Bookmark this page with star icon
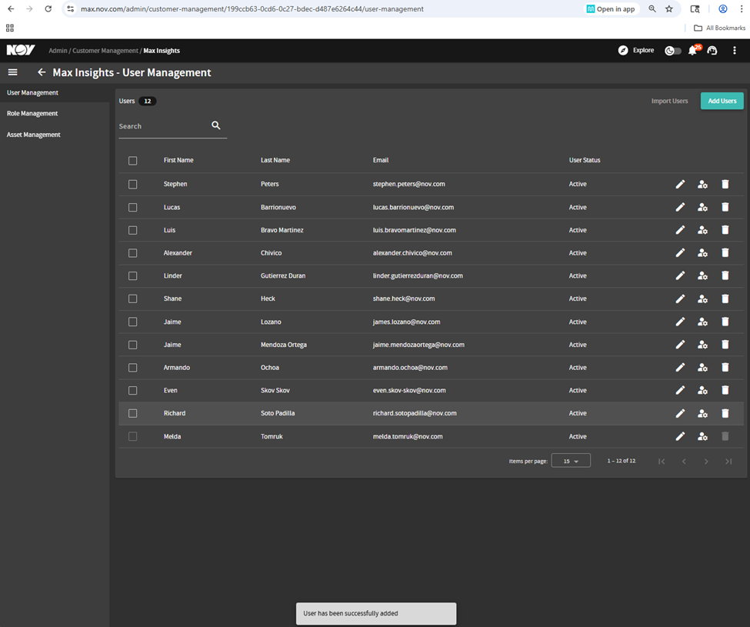The image size is (750, 627). 669,9
